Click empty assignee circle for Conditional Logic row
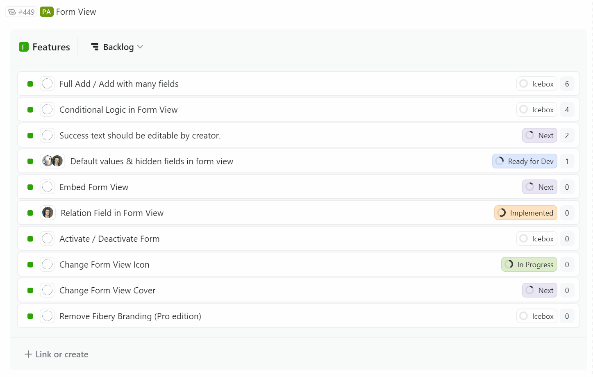Image resolution: width=593 pixels, height=377 pixels. click(48, 109)
